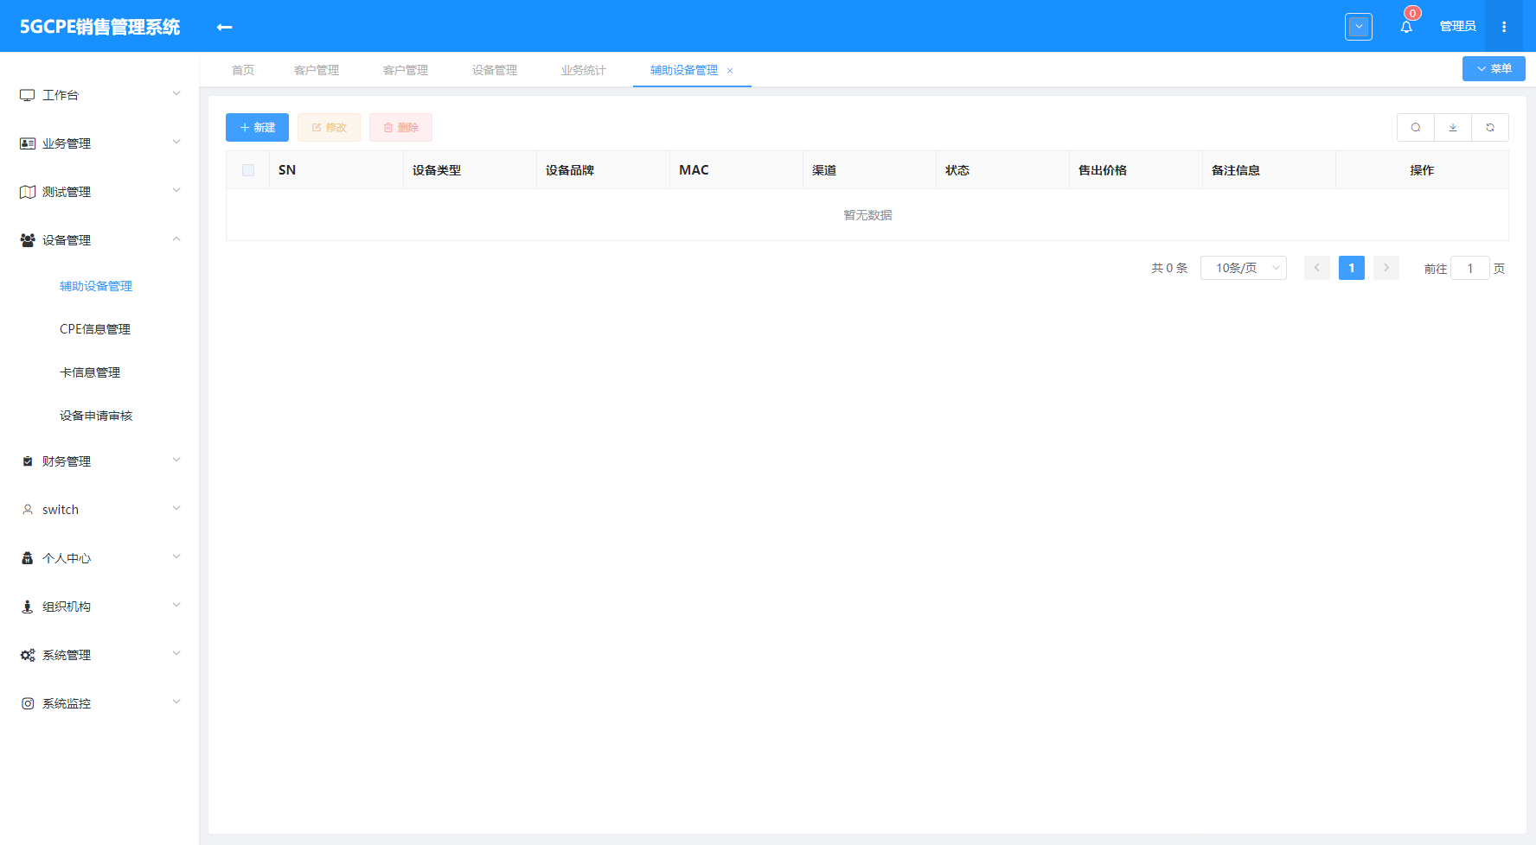Click the 新建 create button
Image resolution: width=1536 pixels, height=845 pixels.
pos(256,127)
